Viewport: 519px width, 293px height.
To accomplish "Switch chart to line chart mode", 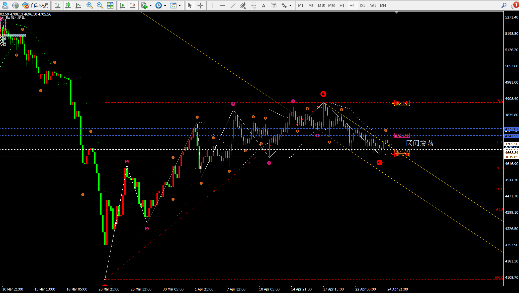I will click(78, 5).
